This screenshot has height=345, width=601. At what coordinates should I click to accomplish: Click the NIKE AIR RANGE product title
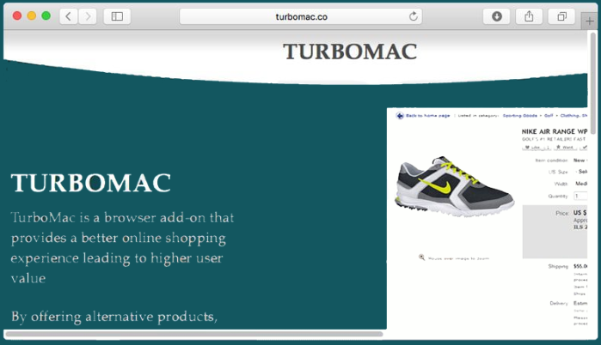tap(555, 131)
